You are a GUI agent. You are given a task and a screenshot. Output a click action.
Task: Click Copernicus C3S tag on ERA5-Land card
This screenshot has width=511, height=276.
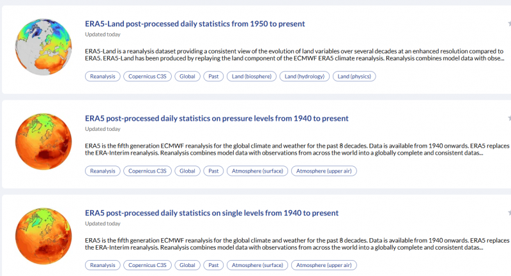(x=147, y=77)
